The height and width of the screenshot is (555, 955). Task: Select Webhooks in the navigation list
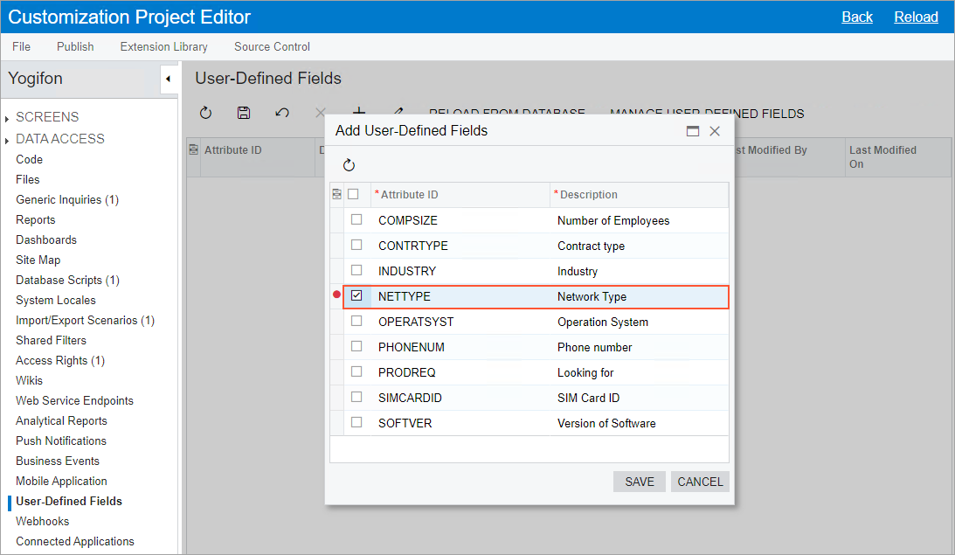coord(42,521)
